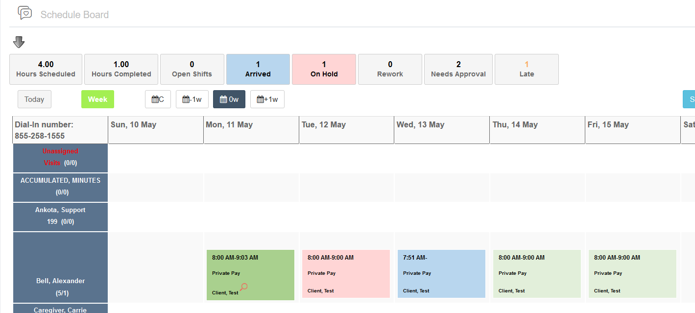Select the -1w previous week calendar icon
Viewport: 695px width, 313px height.
coord(192,99)
